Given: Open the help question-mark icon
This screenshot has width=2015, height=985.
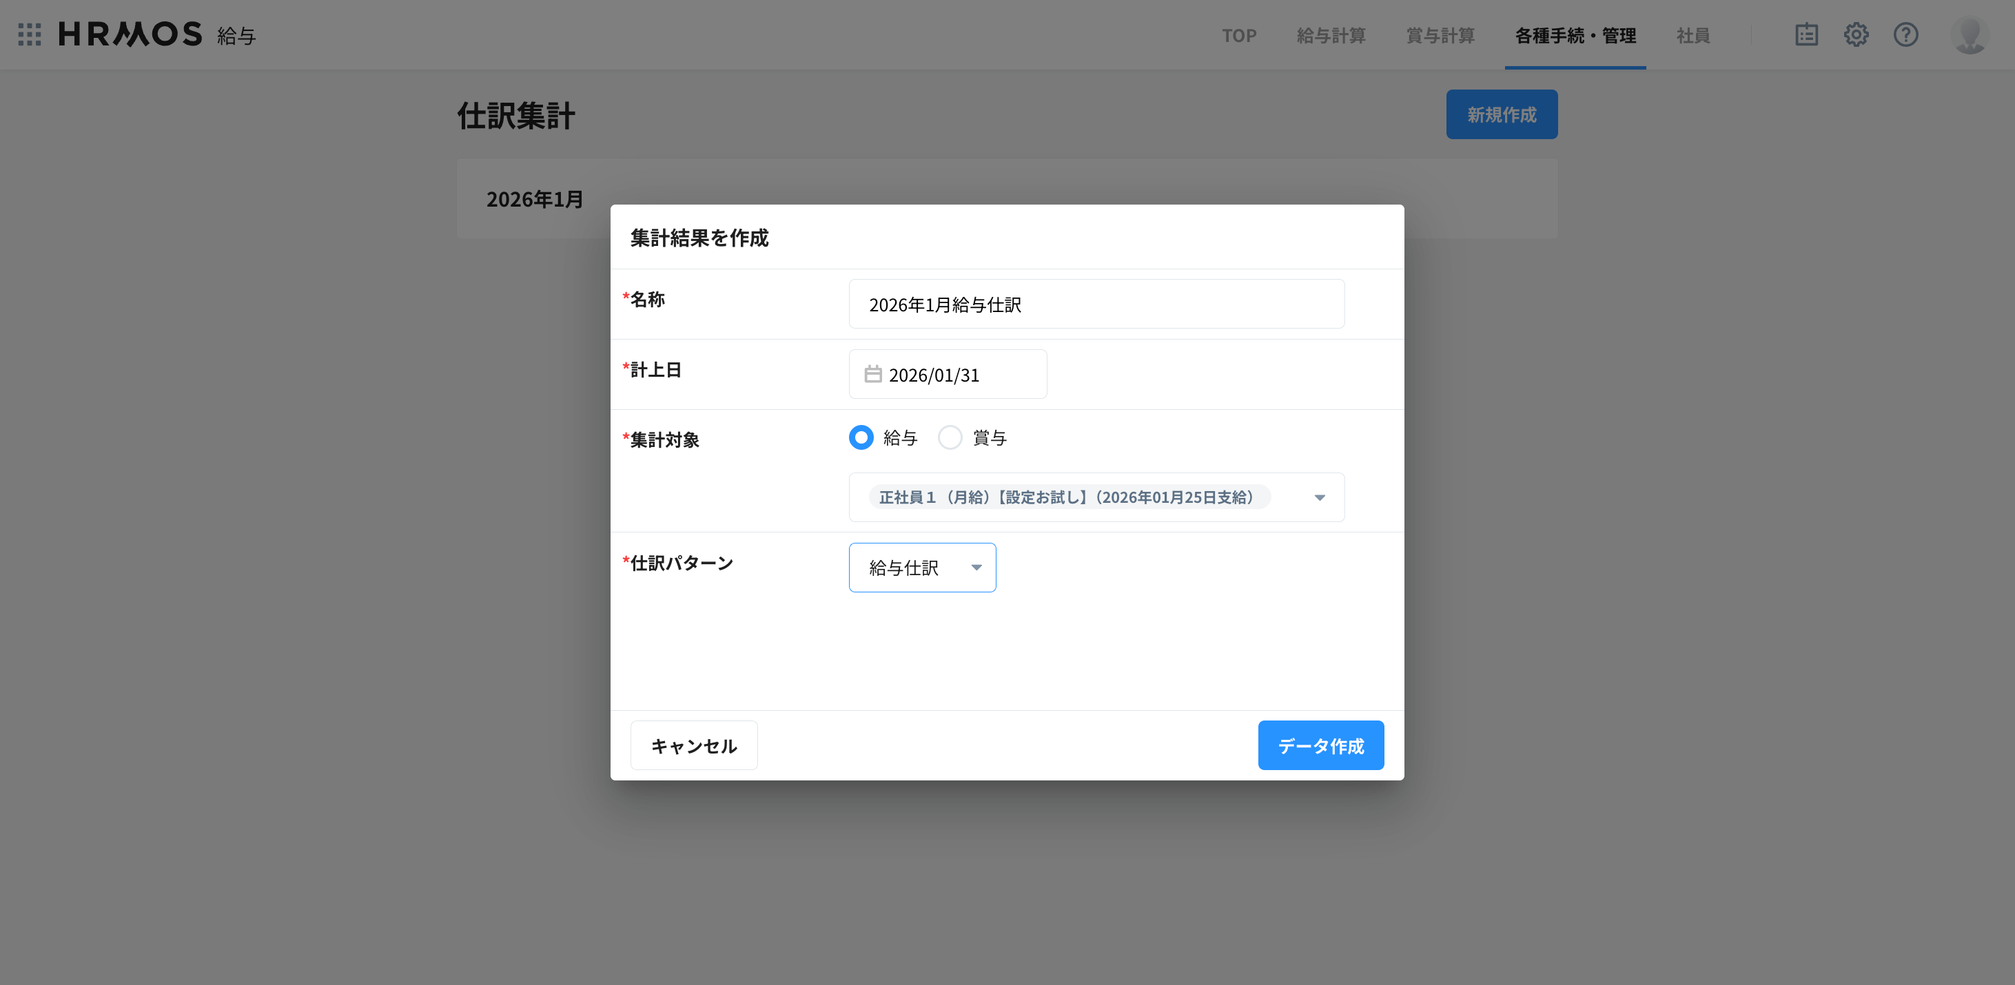Looking at the screenshot, I should [1906, 34].
